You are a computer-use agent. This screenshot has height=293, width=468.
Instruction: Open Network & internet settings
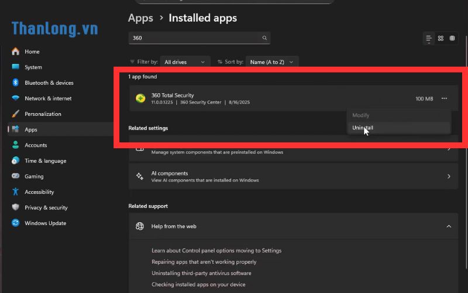(x=48, y=98)
